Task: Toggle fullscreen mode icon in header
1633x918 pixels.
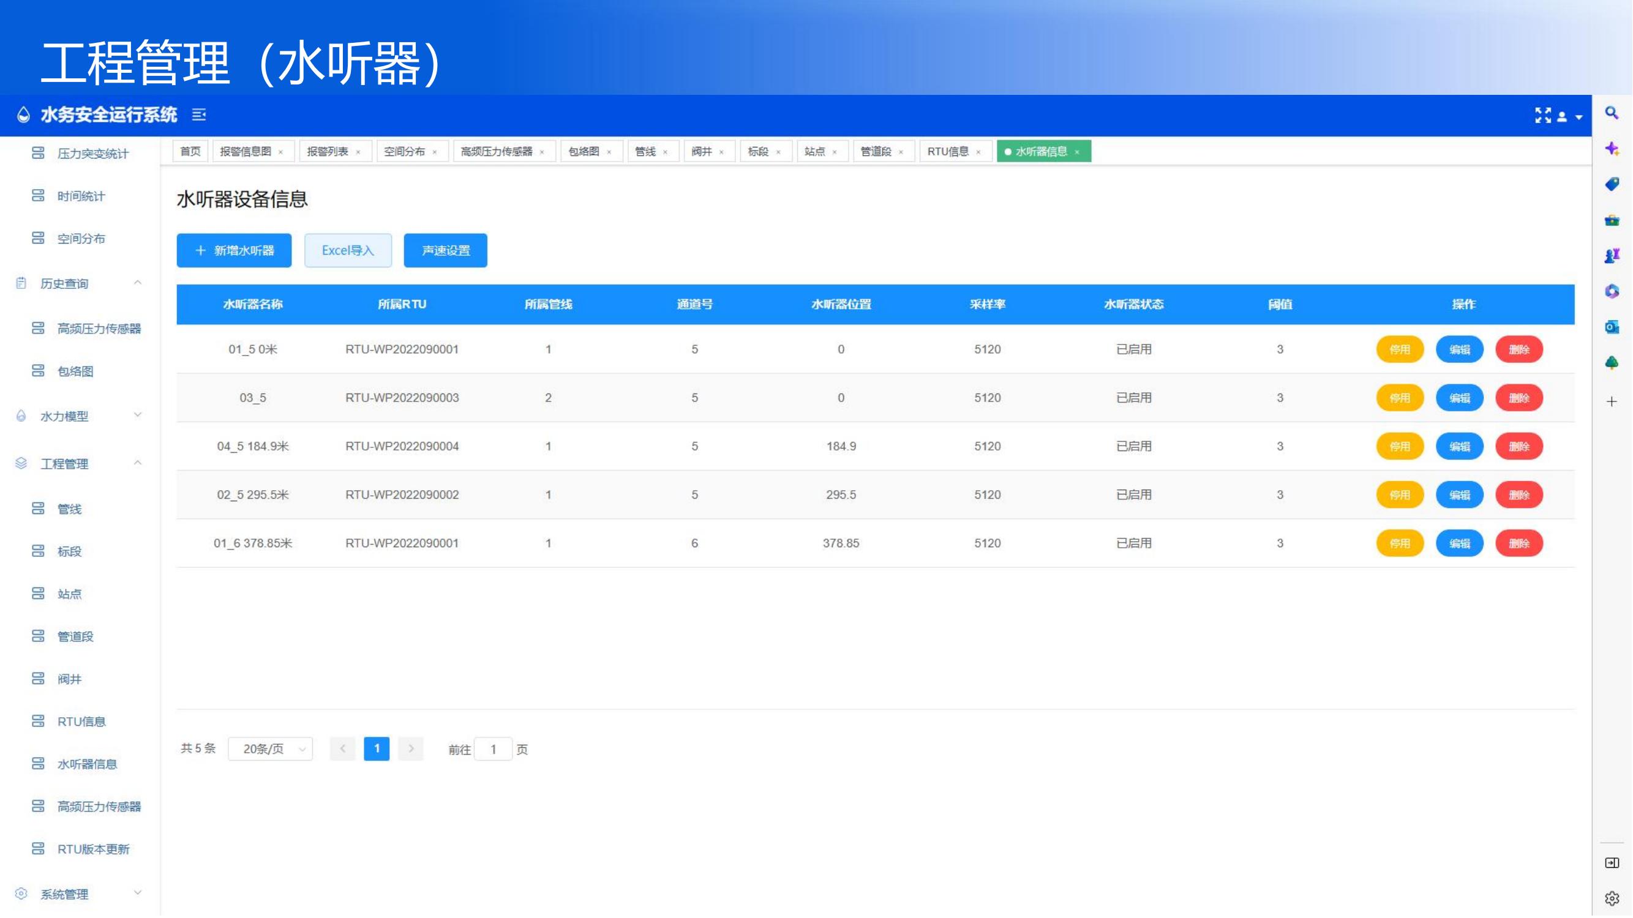Action: click(x=1542, y=115)
